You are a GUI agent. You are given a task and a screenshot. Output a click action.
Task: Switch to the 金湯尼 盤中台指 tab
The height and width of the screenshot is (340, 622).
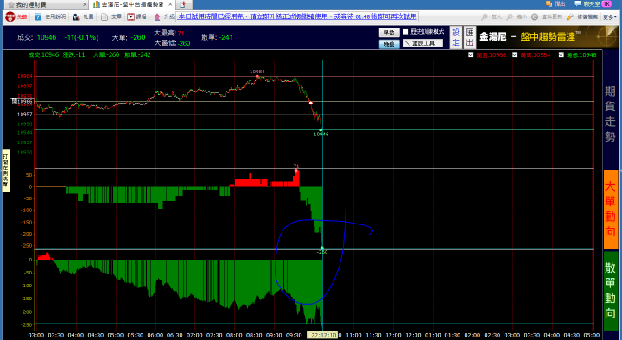click(x=132, y=5)
